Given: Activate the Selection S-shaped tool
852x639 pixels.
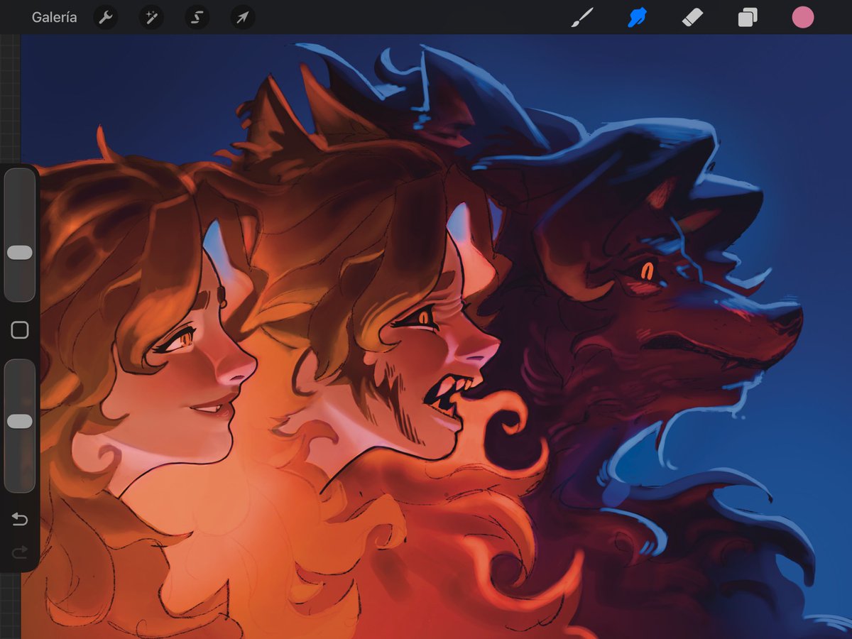Looking at the screenshot, I should (197, 18).
